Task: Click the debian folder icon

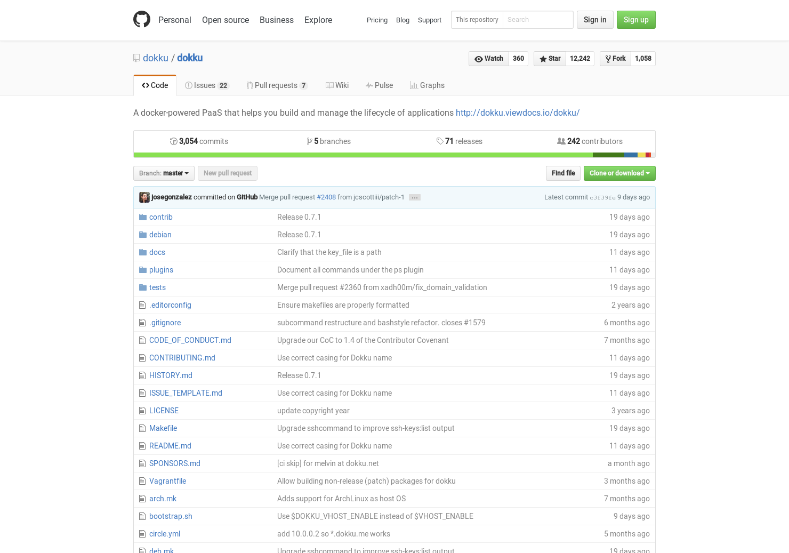Action: coord(143,235)
